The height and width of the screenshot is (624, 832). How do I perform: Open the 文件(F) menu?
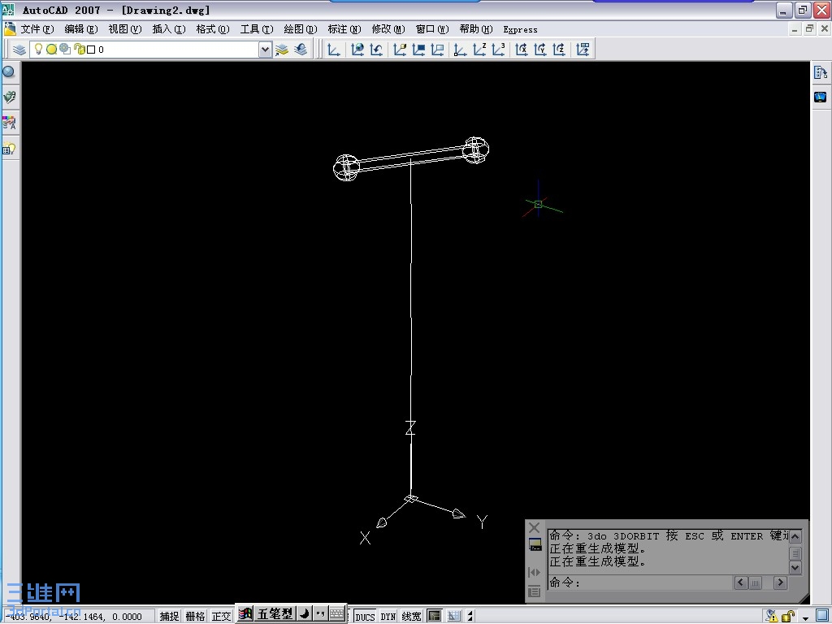click(37, 29)
